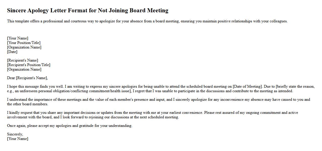Click the sender's [Organization Name] placeholder above [Date]
322x151 pixels.
(x=24, y=47)
